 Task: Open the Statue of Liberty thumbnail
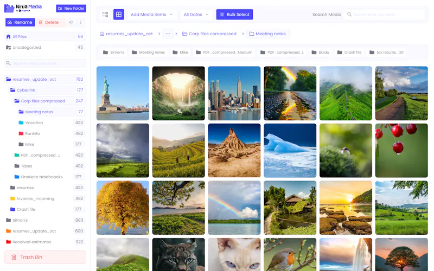point(123,93)
